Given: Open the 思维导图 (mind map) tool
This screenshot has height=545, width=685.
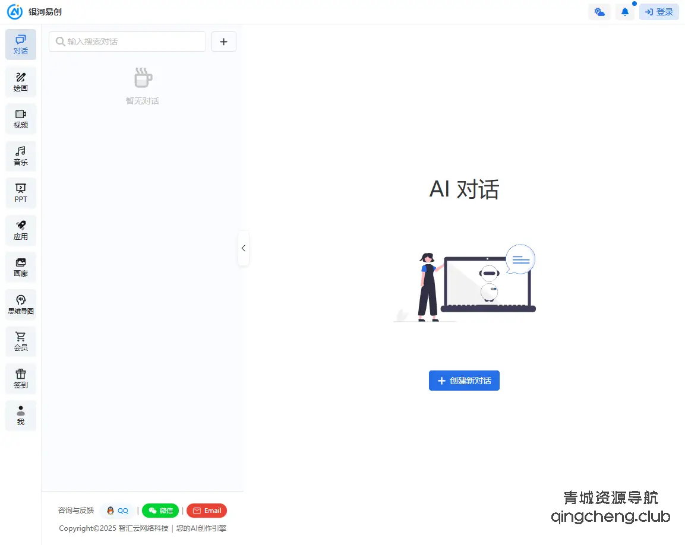Looking at the screenshot, I should [x=20, y=304].
